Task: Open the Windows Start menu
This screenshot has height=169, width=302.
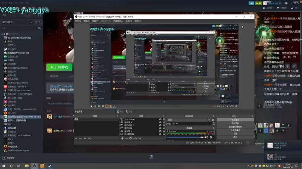Action: tap(4, 166)
